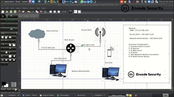Open the UML sheet selector dropdown
174x97 pixels.
click(x=9, y=34)
